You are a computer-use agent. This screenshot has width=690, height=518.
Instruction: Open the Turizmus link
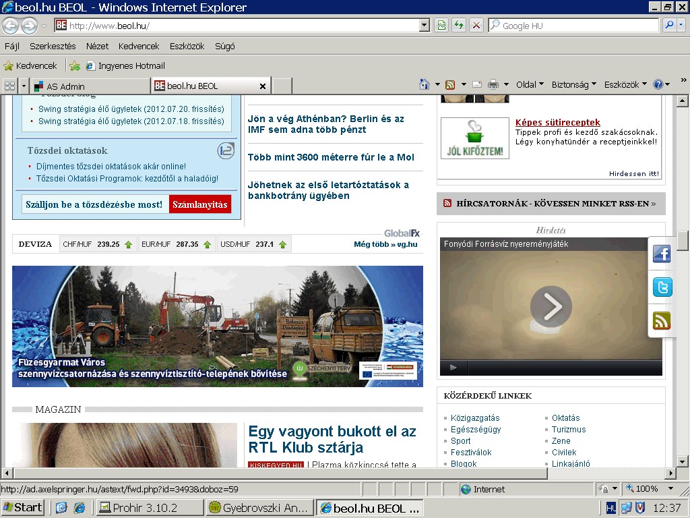569,429
